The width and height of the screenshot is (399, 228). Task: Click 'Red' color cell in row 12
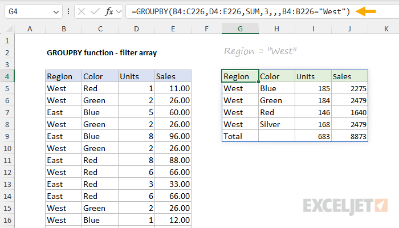pos(100,172)
